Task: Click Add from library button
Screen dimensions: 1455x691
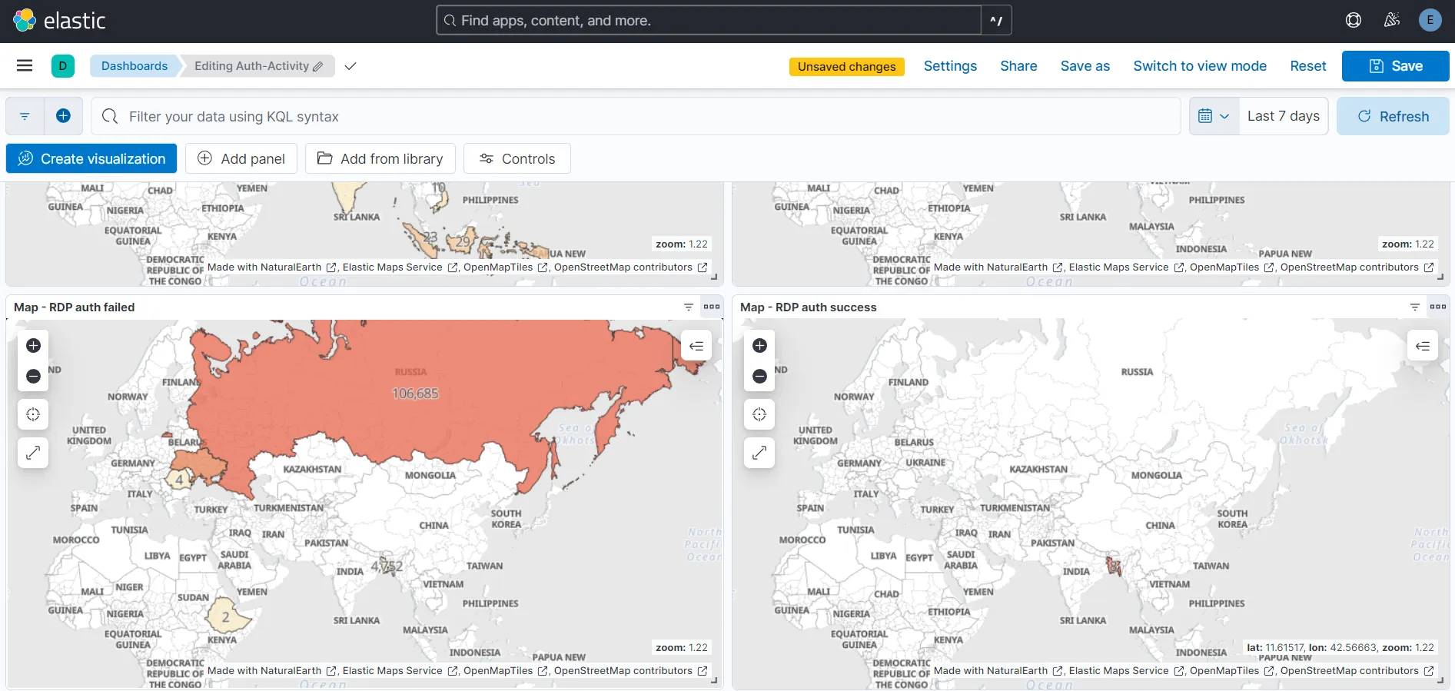Action: [x=380, y=158]
